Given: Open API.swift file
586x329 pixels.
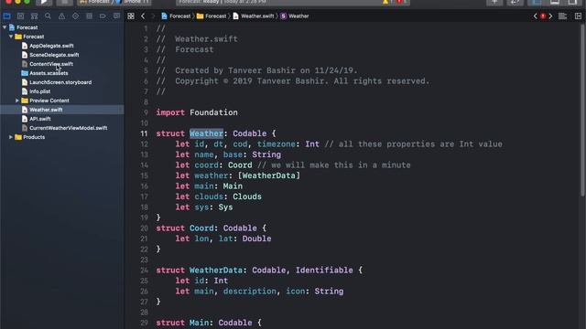Looking at the screenshot, I should coord(40,119).
